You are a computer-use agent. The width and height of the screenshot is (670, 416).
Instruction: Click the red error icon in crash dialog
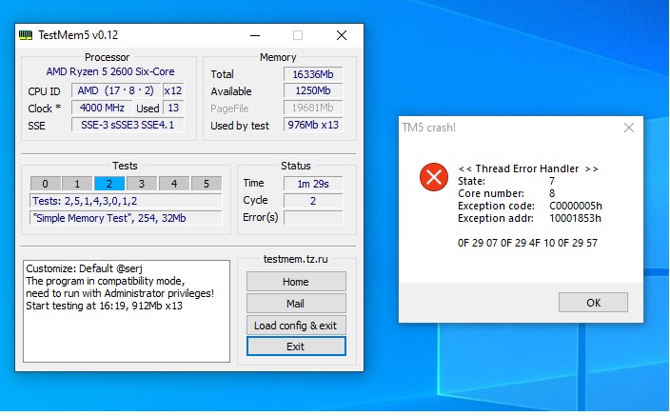click(434, 176)
